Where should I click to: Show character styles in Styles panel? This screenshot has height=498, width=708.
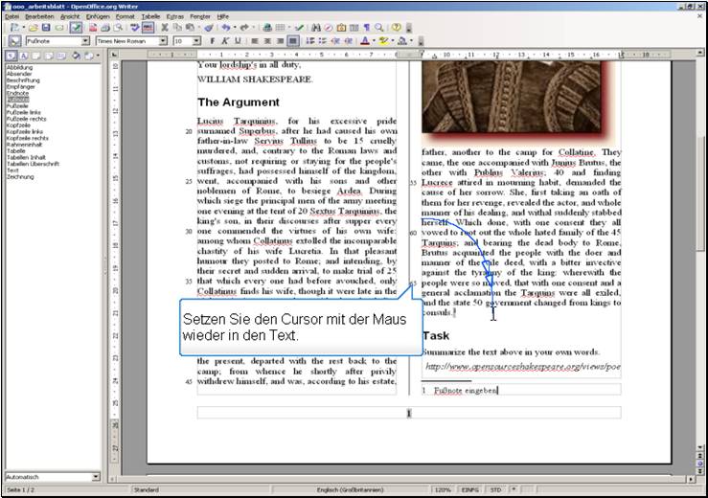tap(24, 56)
